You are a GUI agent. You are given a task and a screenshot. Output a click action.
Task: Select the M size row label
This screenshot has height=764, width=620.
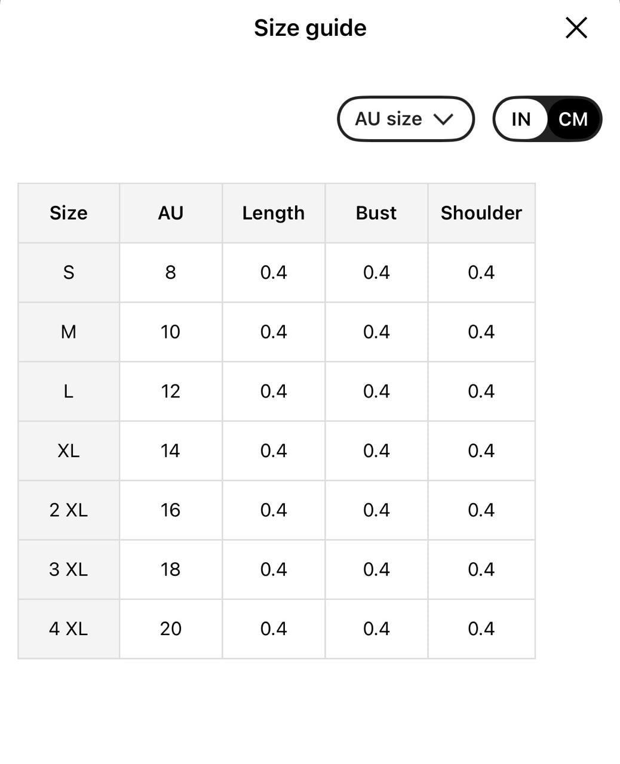[69, 332]
